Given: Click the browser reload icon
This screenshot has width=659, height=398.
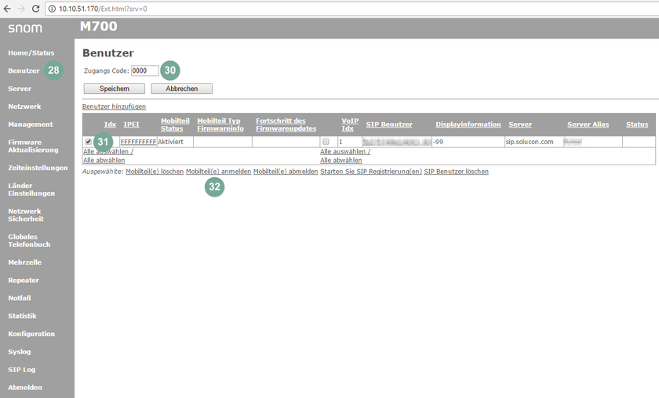Looking at the screenshot, I should (x=35, y=9).
